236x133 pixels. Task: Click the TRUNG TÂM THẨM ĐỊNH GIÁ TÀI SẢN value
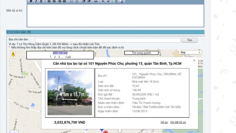pos(156,107)
